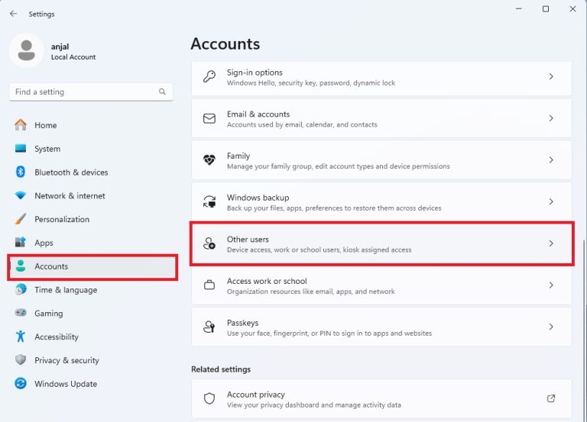This screenshot has height=422, width=587.
Task: Open the Other users chevron arrow
Action: (551, 243)
